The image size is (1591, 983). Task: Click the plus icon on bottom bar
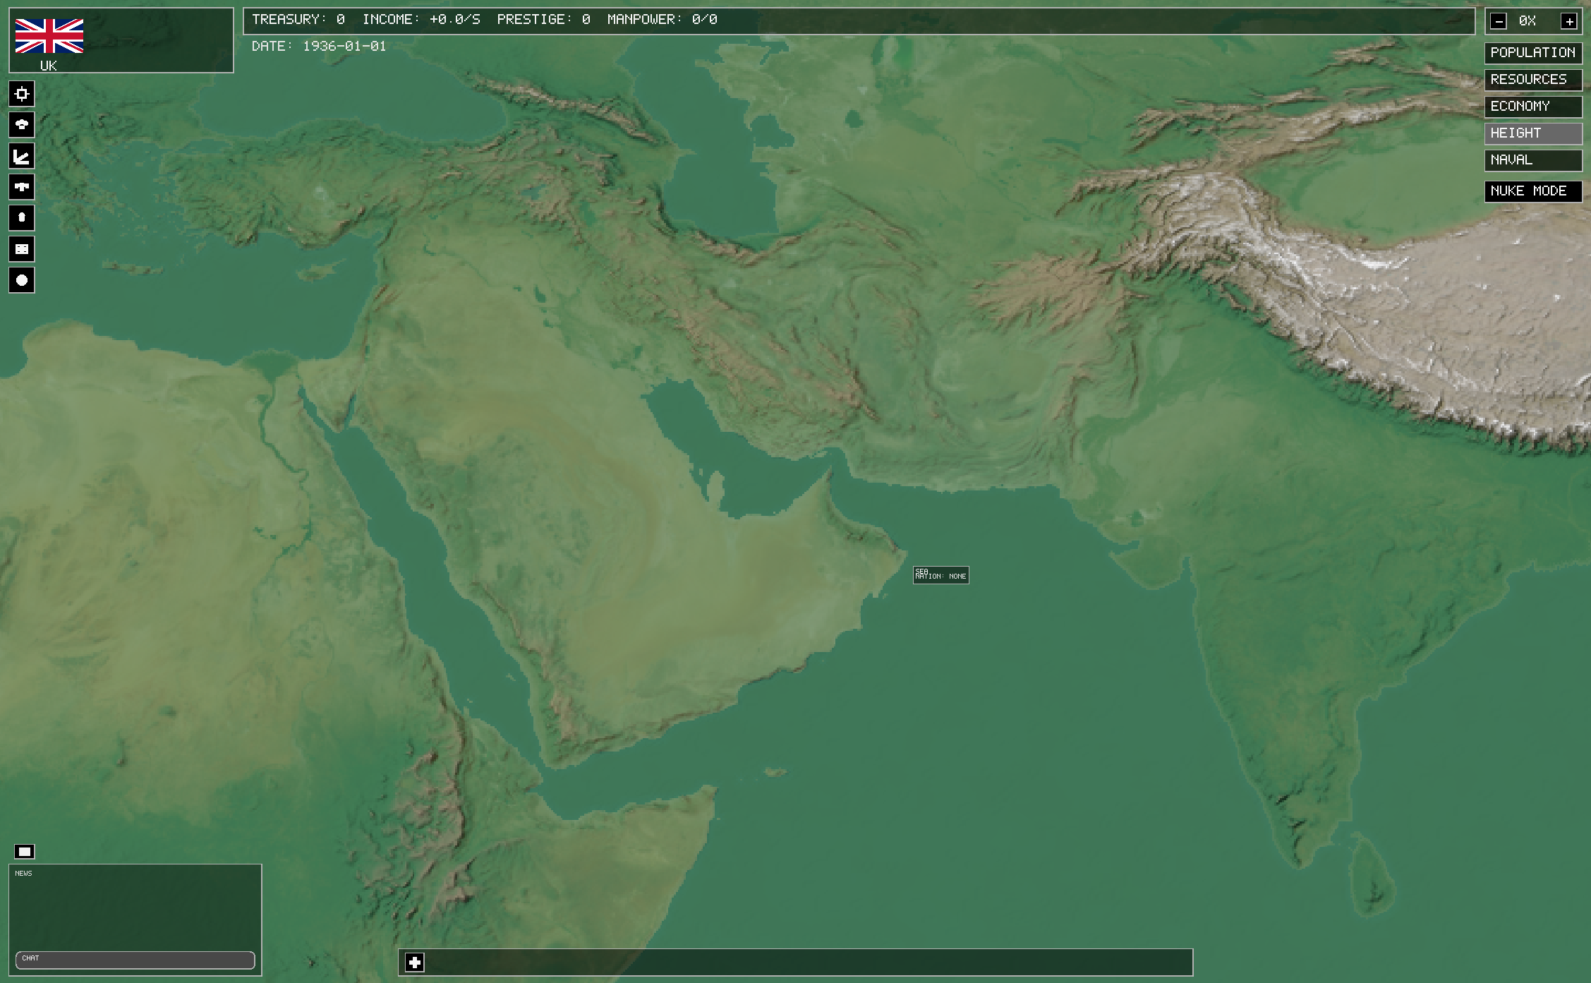click(x=415, y=962)
